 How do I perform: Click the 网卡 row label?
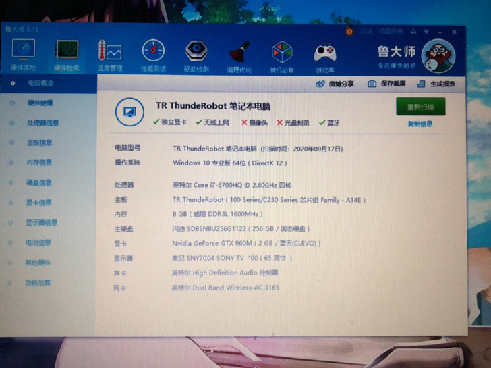pyautogui.click(x=119, y=288)
